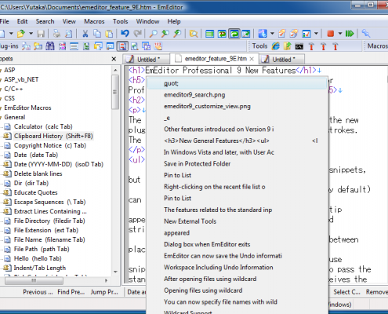Click the Customize checkmark window icon
388x314 pixels.
click(306, 34)
